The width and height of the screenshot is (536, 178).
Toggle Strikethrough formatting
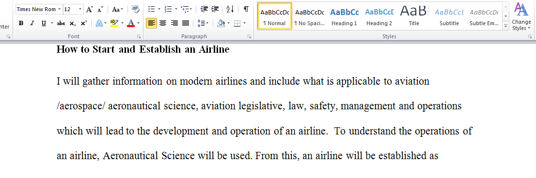tap(61, 24)
